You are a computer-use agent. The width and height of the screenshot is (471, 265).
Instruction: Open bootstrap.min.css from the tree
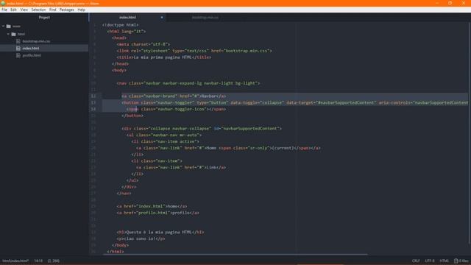(x=36, y=41)
